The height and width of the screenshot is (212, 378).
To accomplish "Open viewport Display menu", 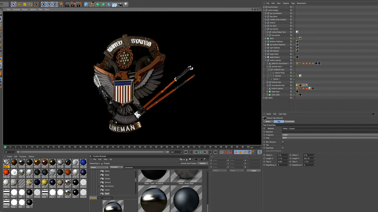I will [25, 9].
